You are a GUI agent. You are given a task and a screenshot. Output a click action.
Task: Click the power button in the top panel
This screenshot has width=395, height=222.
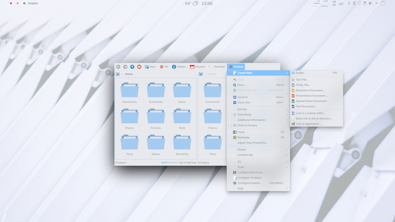tap(383, 3)
